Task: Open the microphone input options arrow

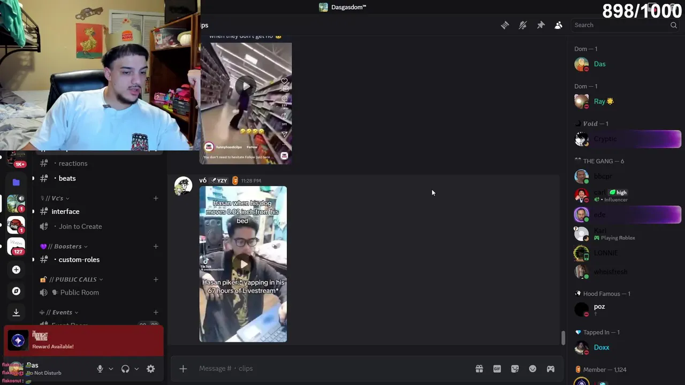Action: (111, 369)
